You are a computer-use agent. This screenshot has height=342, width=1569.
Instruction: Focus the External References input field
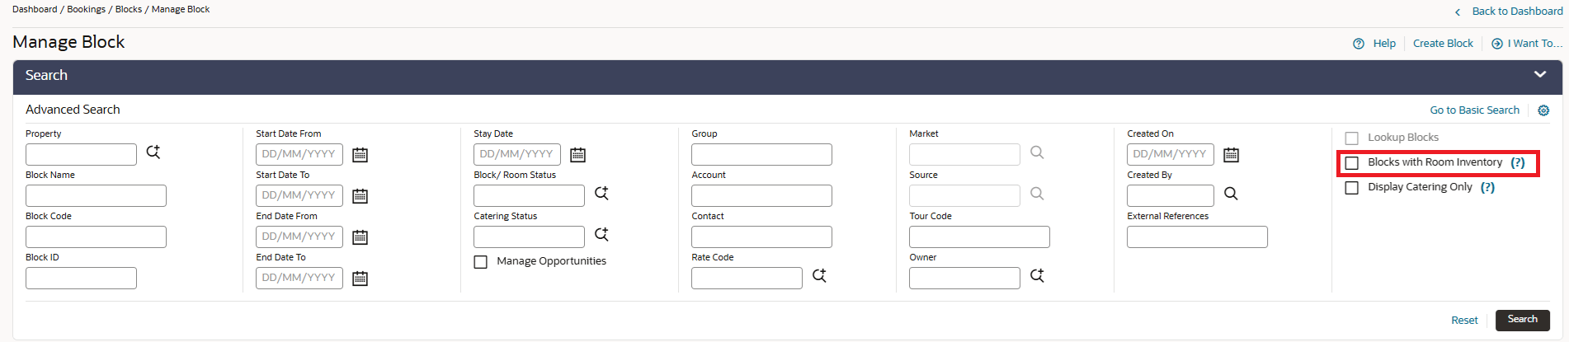click(x=1197, y=237)
